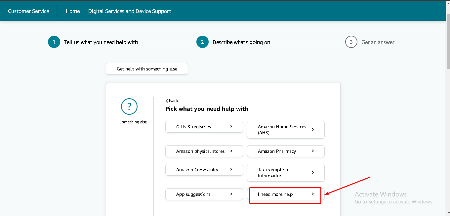The width and height of the screenshot is (450, 216).
Task: Open App suggestions option
Action: 204,194
